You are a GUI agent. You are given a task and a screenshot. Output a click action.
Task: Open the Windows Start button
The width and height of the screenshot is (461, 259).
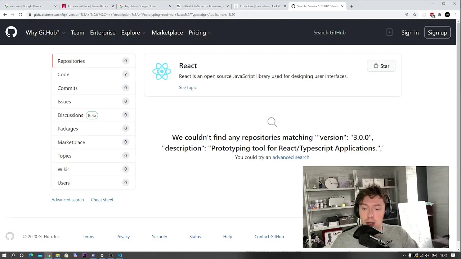pos(4,255)
